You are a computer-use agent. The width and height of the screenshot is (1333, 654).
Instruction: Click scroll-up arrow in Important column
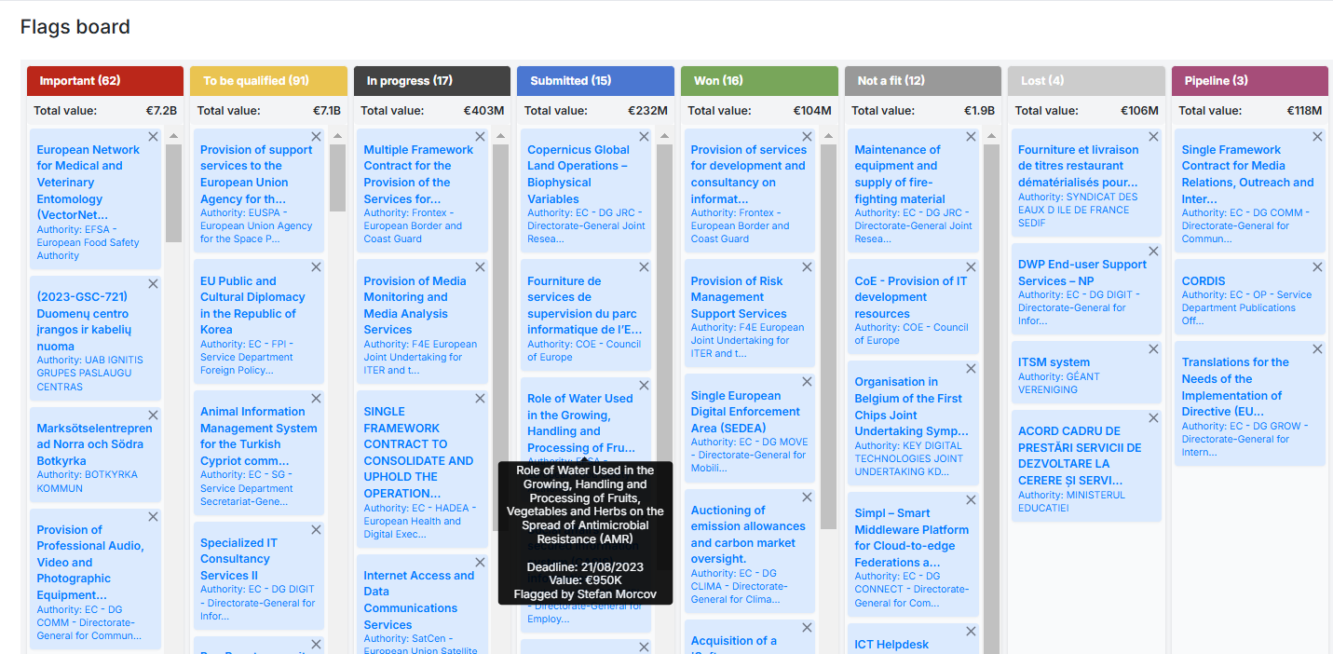click(x=173, y=136)
